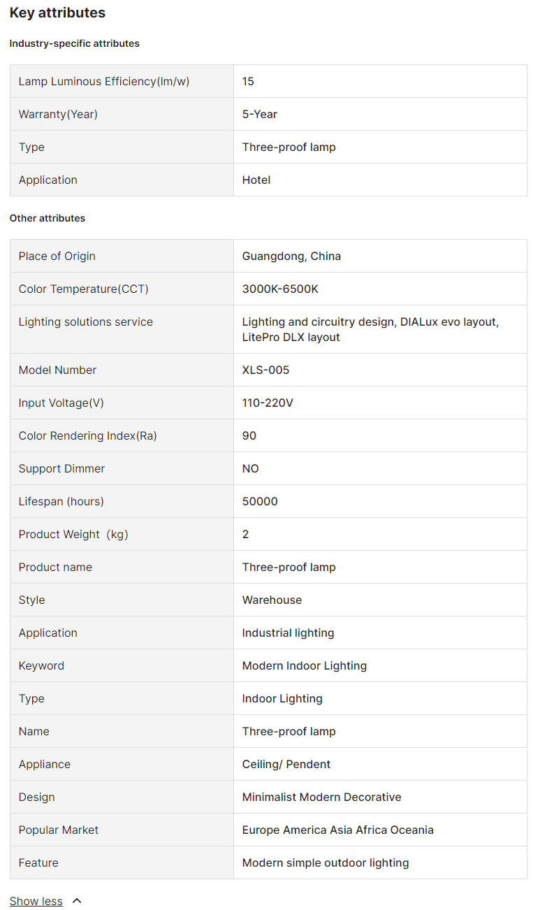
Task: Click the 3000K-6500K color temperature value
Action: coord(280,289)
